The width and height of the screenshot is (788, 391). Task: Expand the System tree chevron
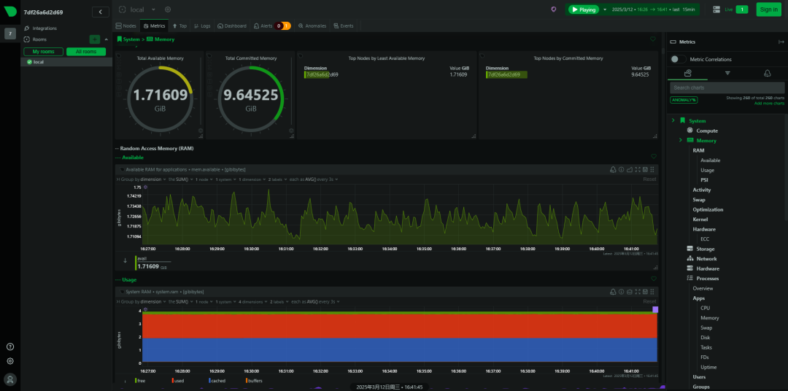(673, 120)
